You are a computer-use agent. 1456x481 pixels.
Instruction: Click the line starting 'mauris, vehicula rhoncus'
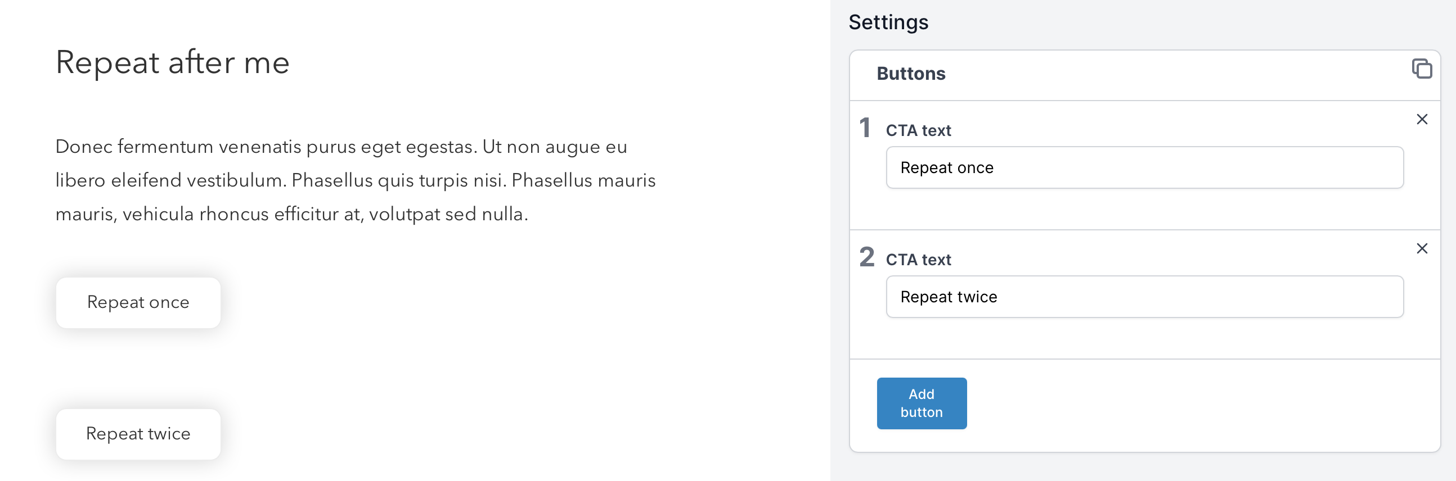(x=291, y=215)
